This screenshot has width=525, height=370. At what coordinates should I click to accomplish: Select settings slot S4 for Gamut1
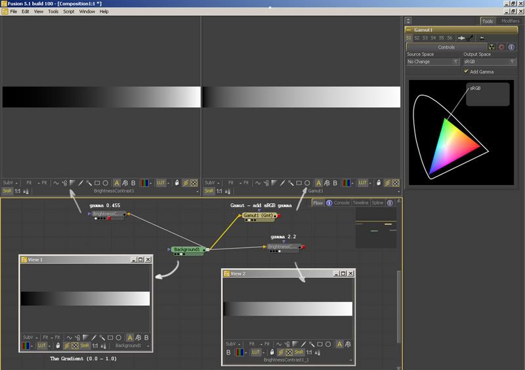(433, 38)
